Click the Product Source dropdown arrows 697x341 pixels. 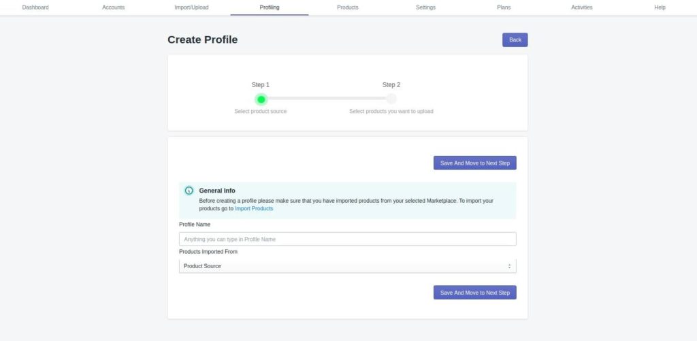coord(509,266)
